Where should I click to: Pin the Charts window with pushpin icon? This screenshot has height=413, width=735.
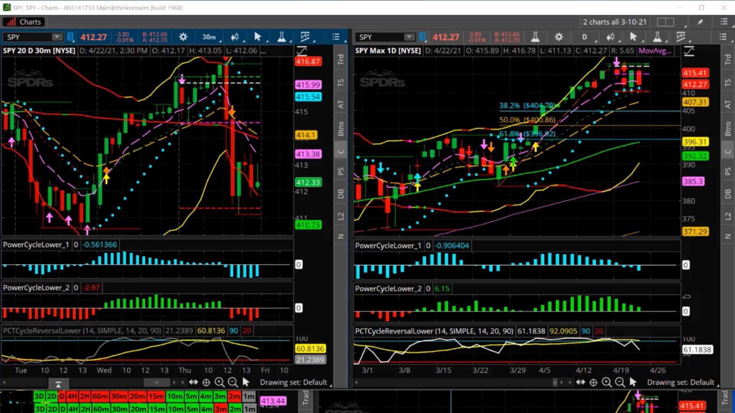pyautogui.click(x=700, y=22)
